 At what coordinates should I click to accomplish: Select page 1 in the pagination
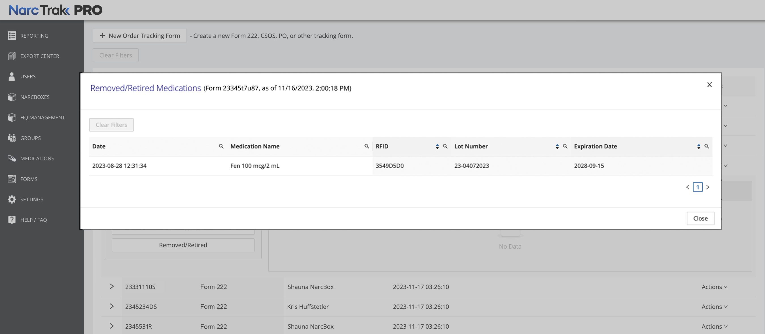(x=697, y=187)
